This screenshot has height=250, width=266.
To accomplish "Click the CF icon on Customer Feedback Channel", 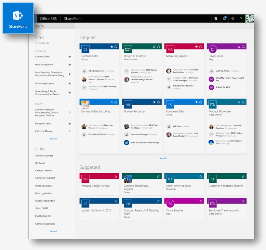I will point(213,179).
